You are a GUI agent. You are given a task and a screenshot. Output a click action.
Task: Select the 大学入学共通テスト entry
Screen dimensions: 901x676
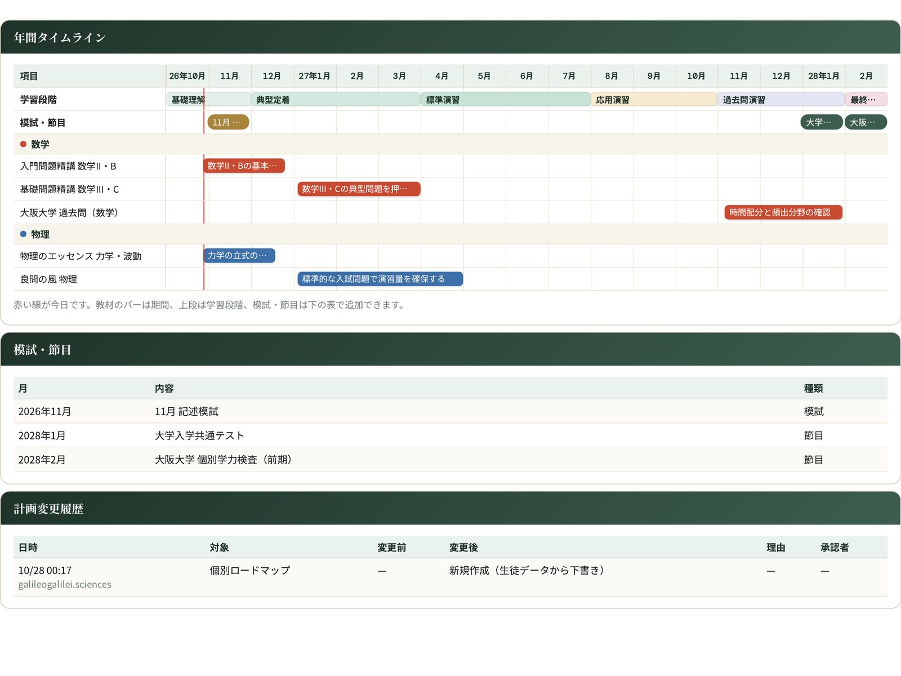[199, 435]
